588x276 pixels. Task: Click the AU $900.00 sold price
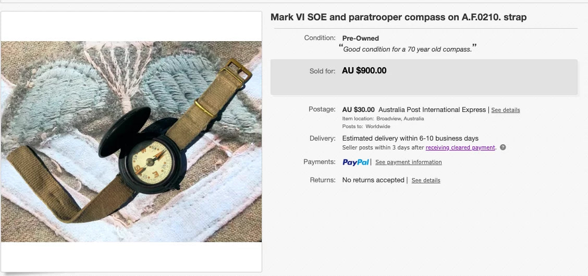364,71
